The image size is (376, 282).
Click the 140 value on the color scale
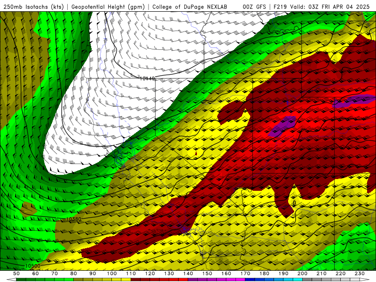click(x=188, y=274)
